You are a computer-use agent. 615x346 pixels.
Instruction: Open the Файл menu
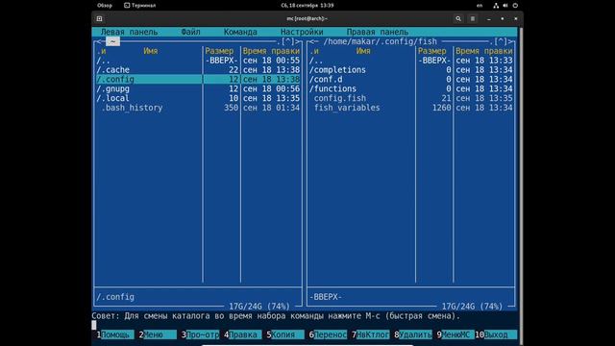pyautogui.click(x=190, y=32)
